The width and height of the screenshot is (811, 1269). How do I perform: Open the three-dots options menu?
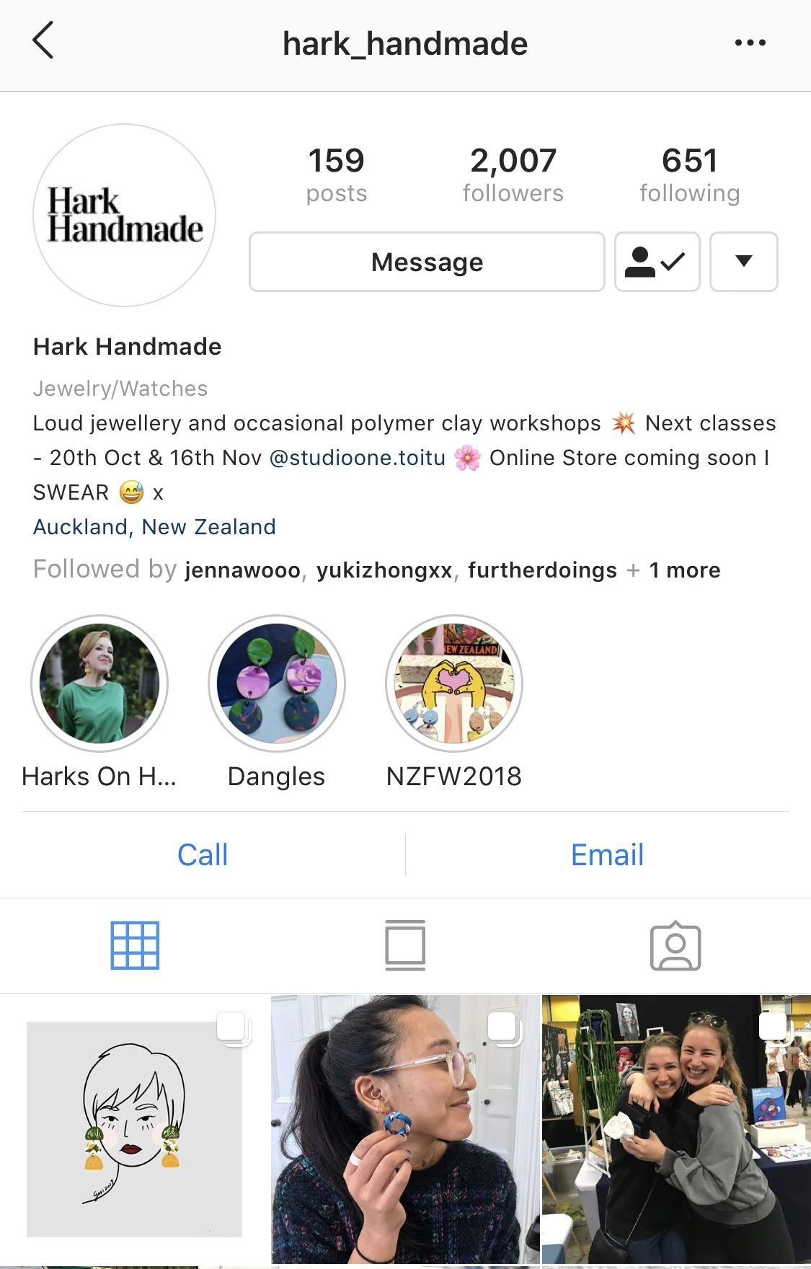click(750, 43)
